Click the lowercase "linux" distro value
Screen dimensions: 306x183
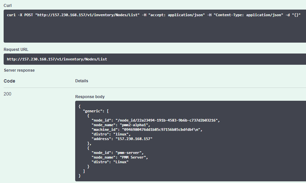pyautogui.click(x=122, y=134)
